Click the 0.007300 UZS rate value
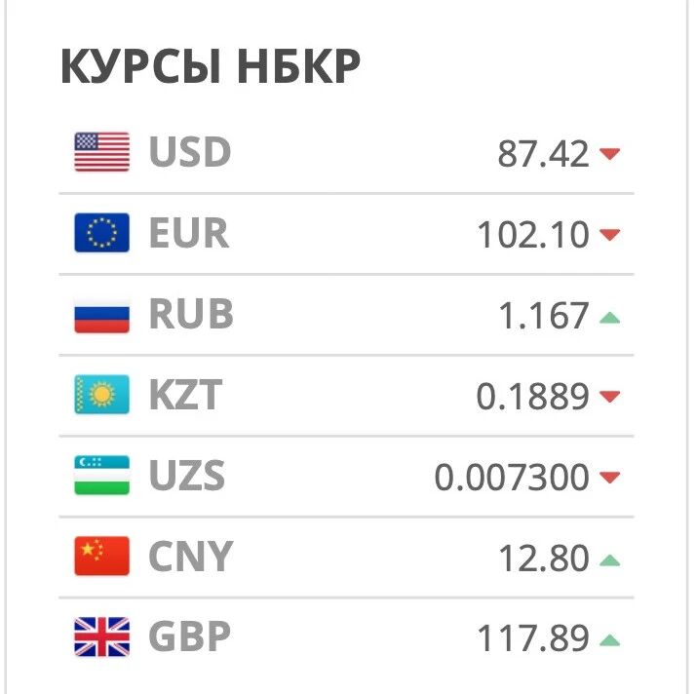Viewport: 696px width, 694px height. point(512,477)
